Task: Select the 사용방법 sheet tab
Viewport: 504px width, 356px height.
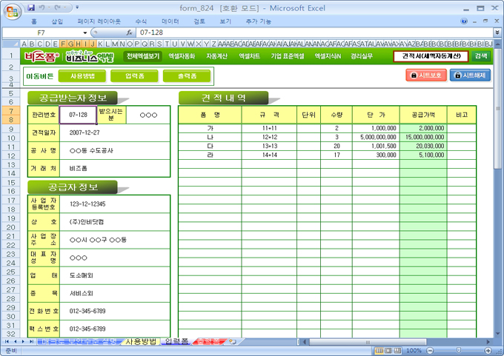Action: point(140,342)
